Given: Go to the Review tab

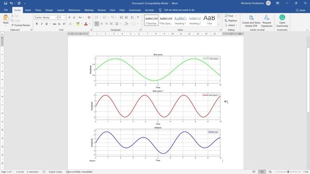Looking at the screenshot, I should (x=102, y=10).
